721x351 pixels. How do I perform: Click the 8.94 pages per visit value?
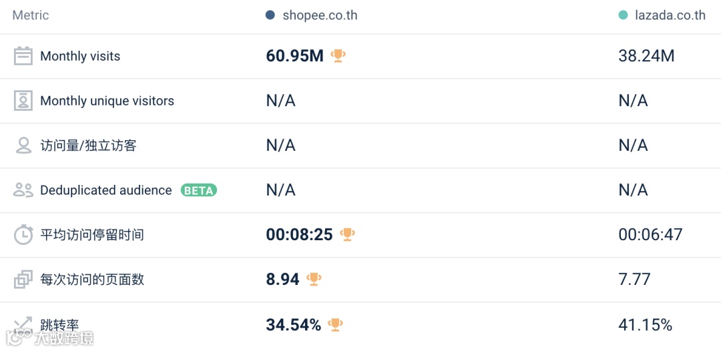(x=283, y=280)
